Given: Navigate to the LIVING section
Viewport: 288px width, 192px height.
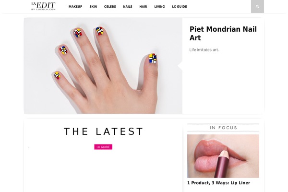Looking at the screenshot, I should tap(159, 7).
